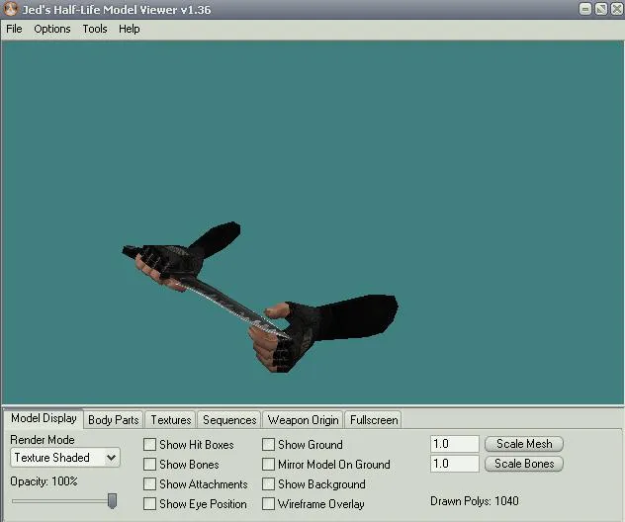Switch to the Sequences tab
This screenshot has width=625, height=522.
point(229,420)
